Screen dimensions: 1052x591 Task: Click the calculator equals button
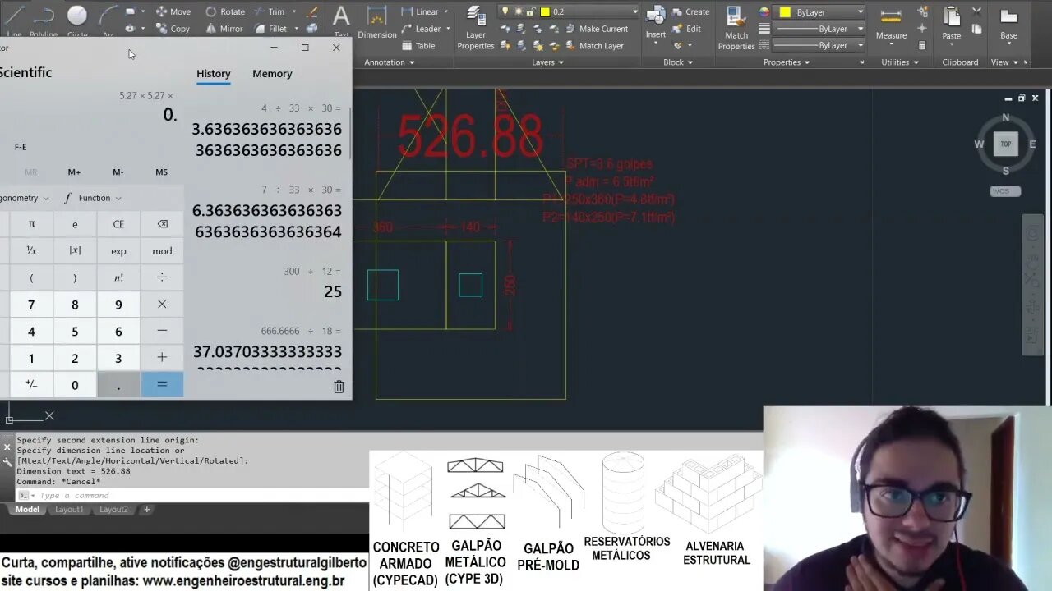(x=162, y=385)
